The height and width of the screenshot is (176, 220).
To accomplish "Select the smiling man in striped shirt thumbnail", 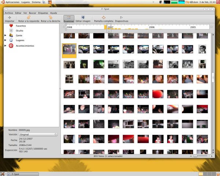I will pyautogui.click(x=84, y=109).
